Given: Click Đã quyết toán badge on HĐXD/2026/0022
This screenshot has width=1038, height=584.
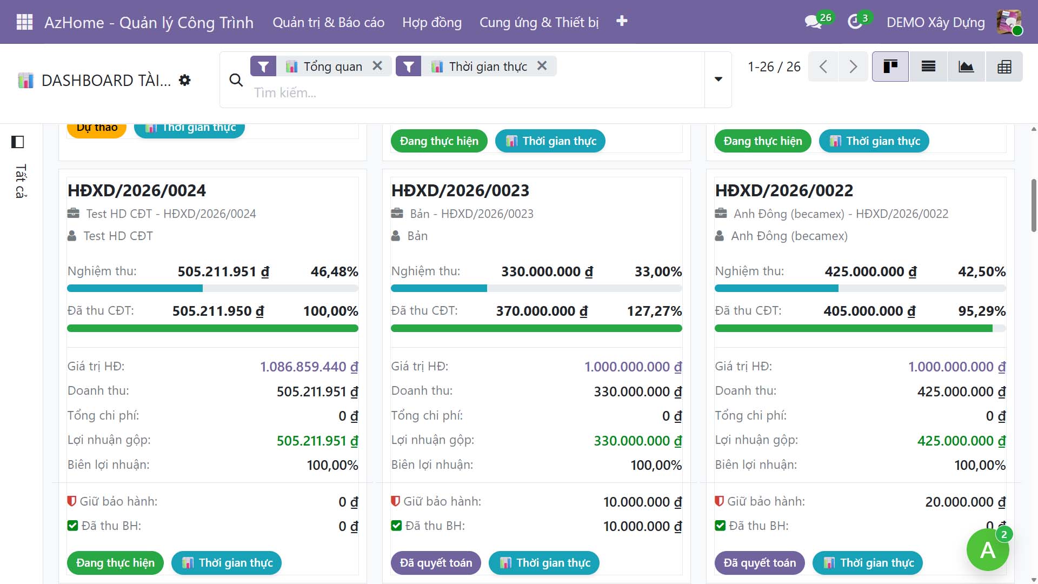Looking at the screenshot, I should click(x=760, y=563).
